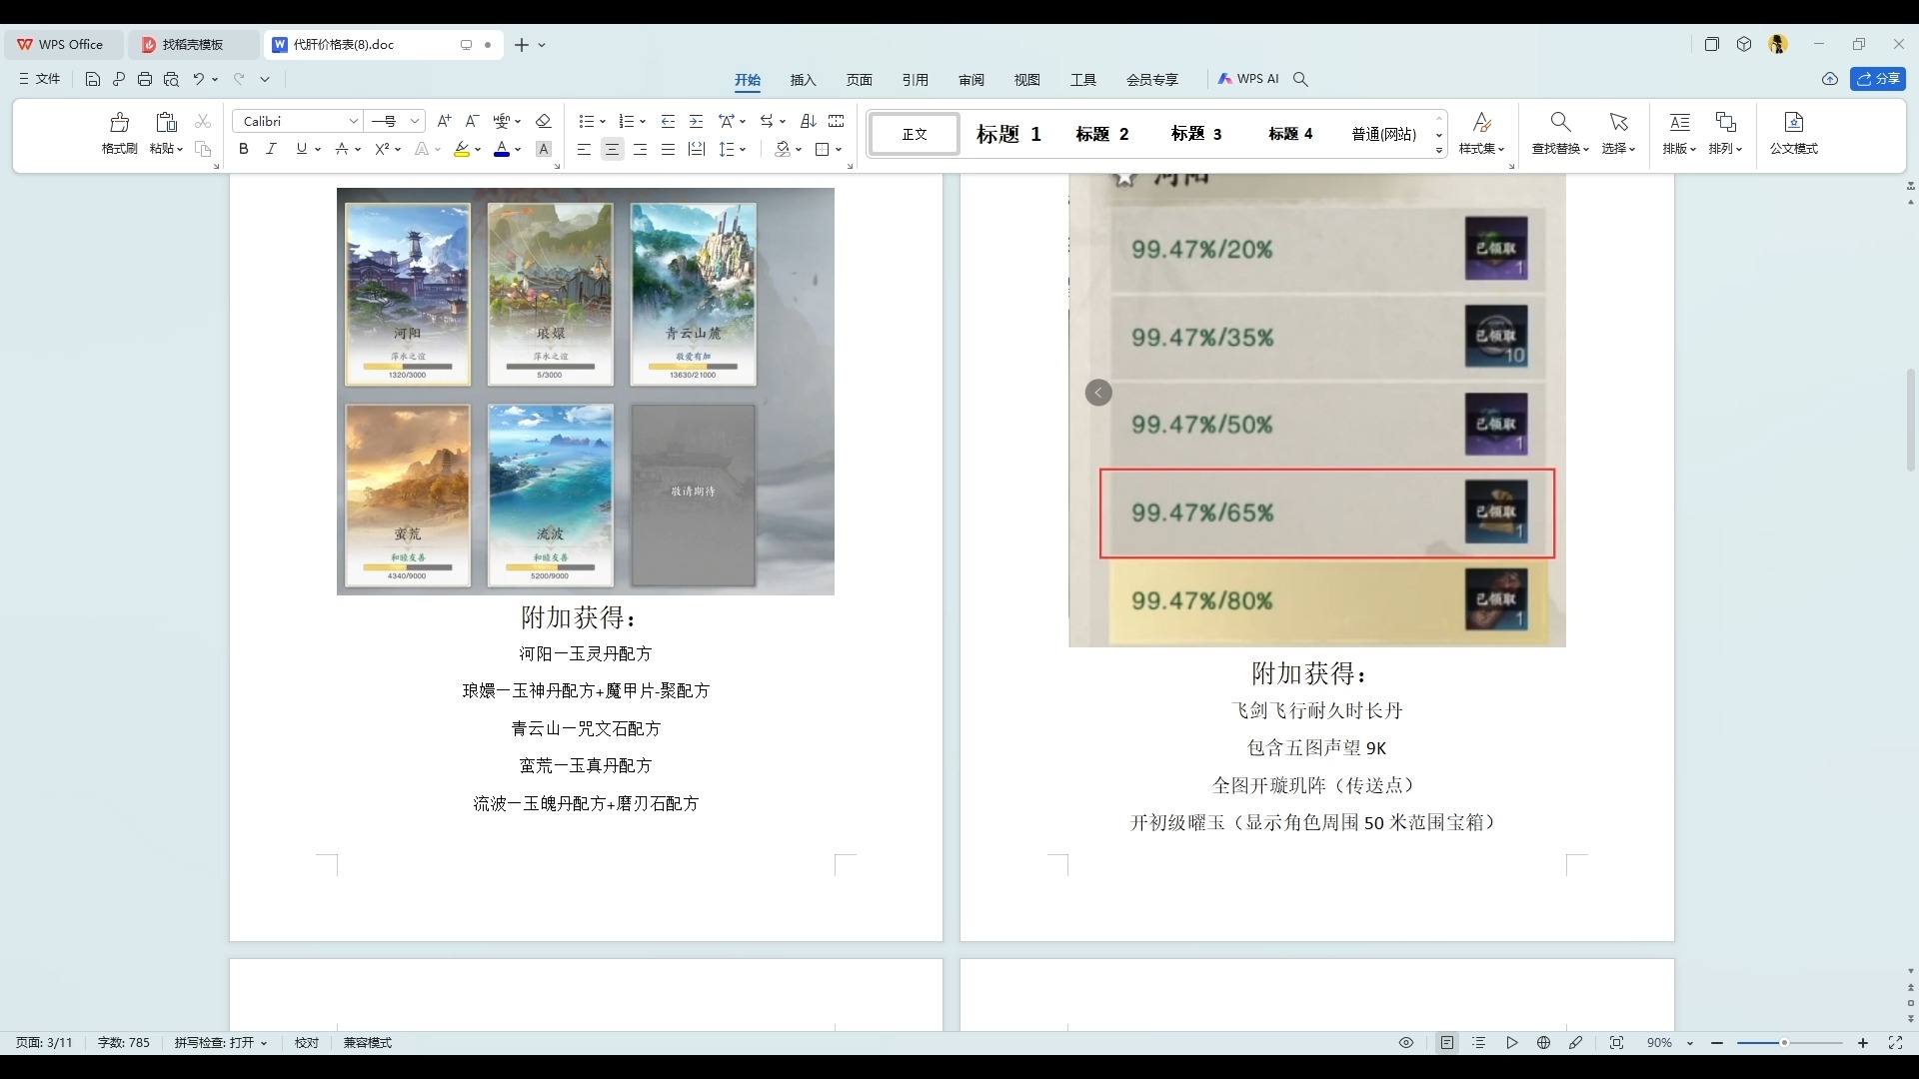This screenshot has height=1079, width=1919.
Task: Click the Official Document Mode icon
Action: (x=1794, y=122)
